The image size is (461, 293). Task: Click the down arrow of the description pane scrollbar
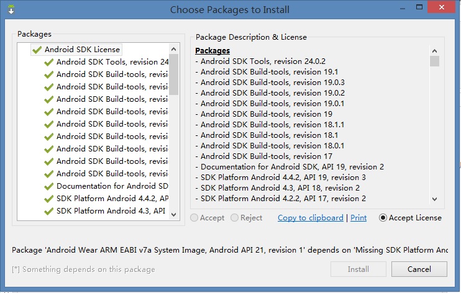coord(434,199)
